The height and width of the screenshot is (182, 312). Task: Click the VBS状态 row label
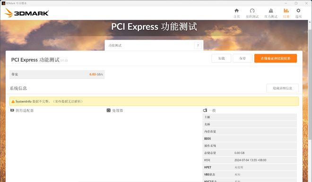209,174
